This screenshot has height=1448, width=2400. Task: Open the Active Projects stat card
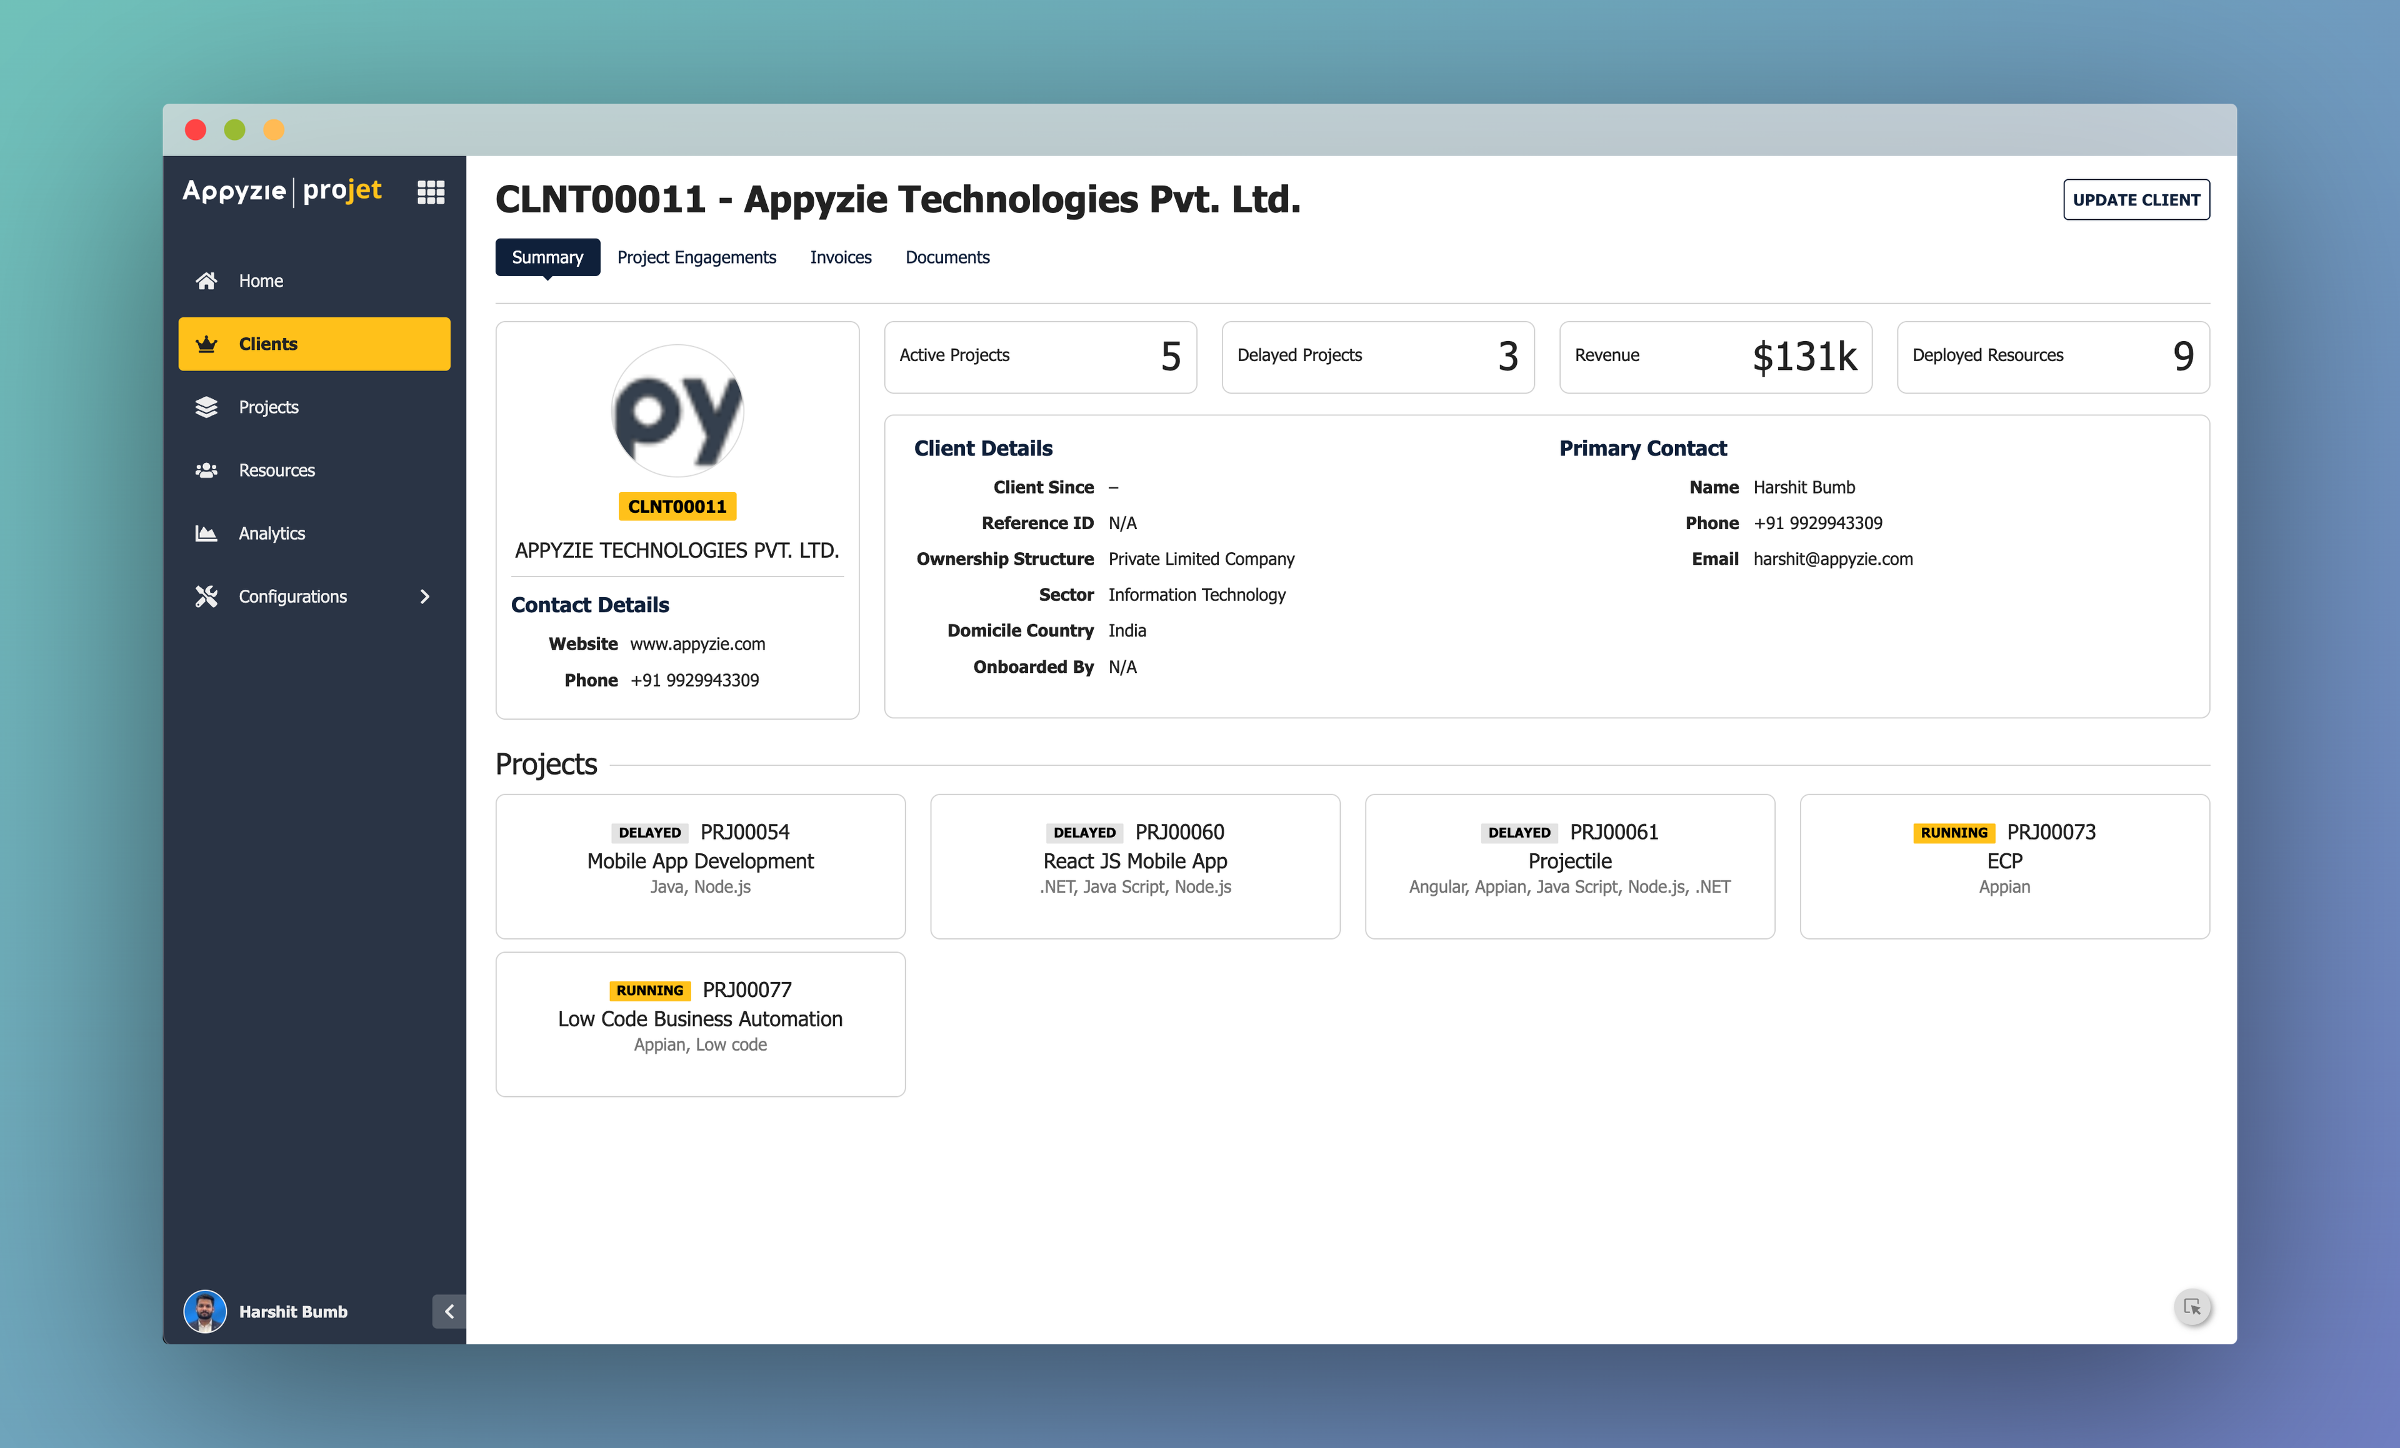[x=1040, y=357]
